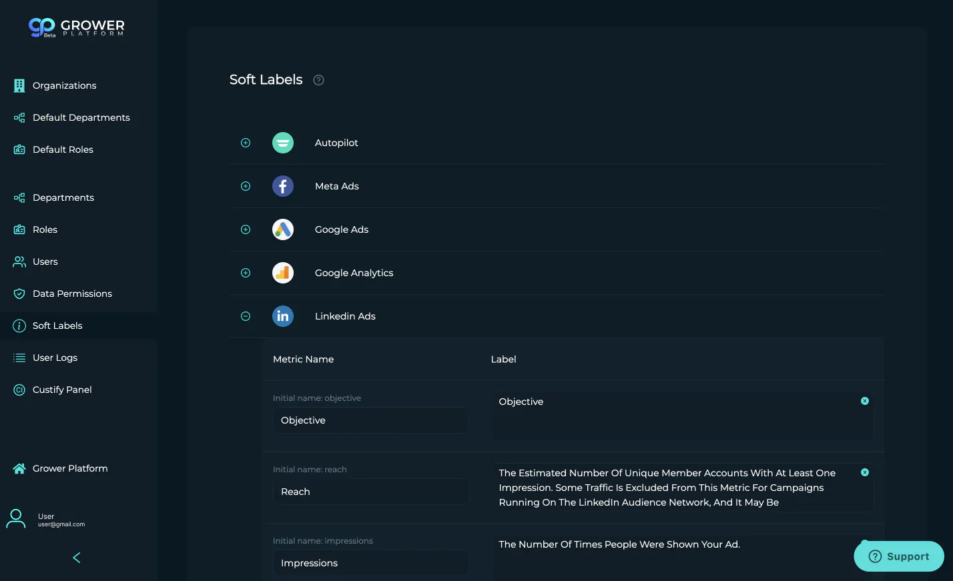Expand the Google Ads section
The image size is (953, 581).
(246, 229)
